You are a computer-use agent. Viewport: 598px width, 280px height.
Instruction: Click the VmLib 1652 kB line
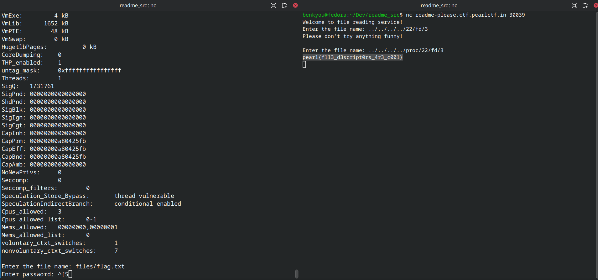coord(35,24)
